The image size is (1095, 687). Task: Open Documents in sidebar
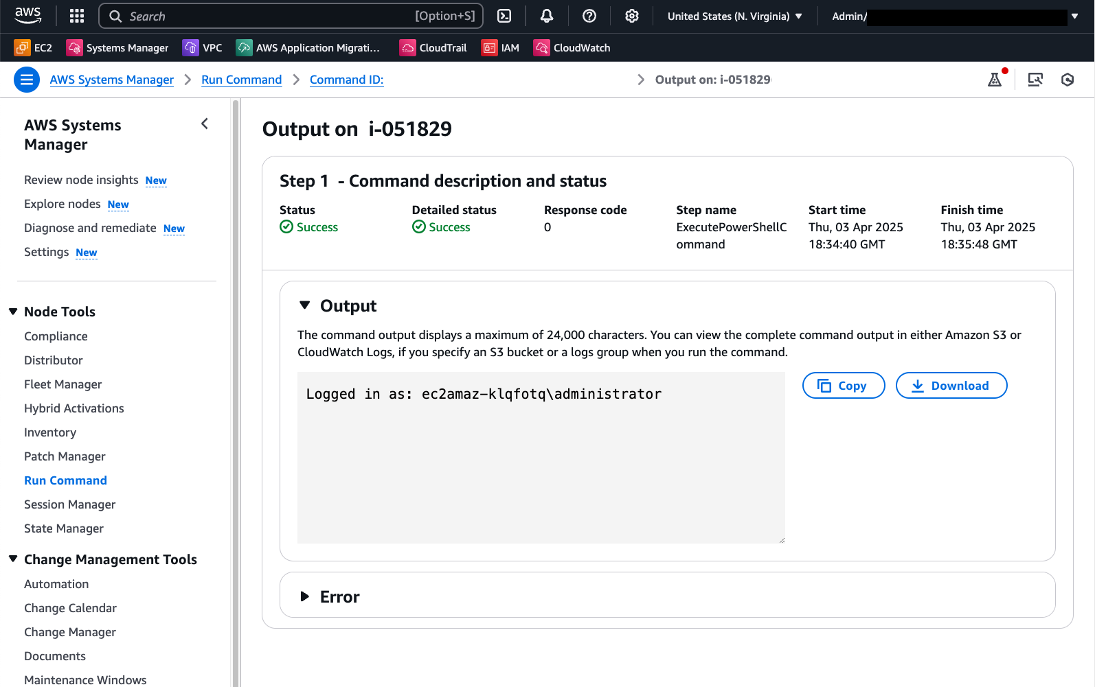(x=55, y=656)
